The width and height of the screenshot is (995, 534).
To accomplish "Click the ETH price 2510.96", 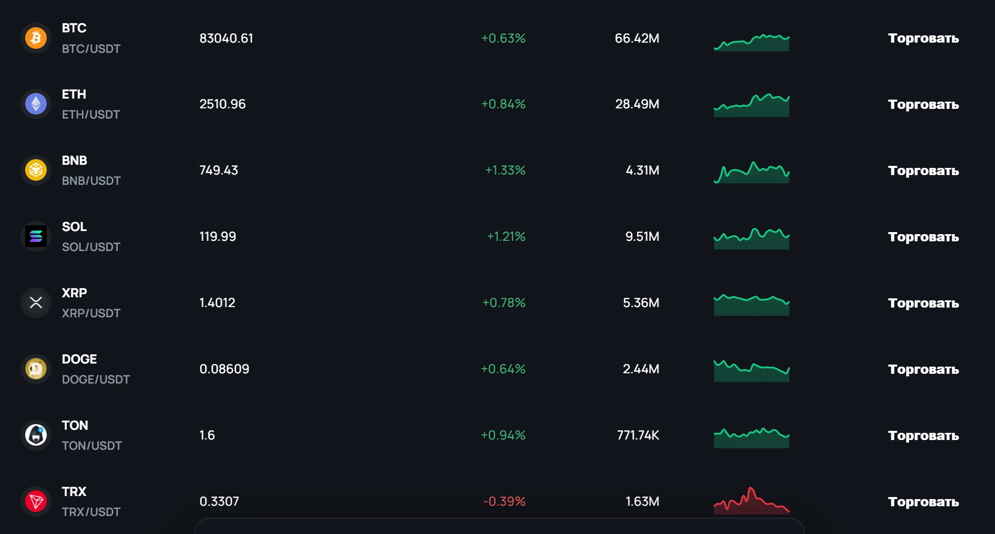I will coord(222,104).
